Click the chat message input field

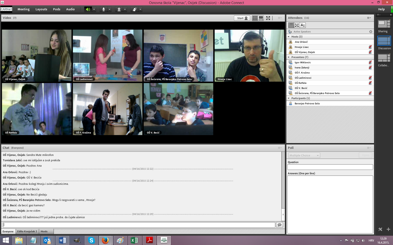[139, 225]
